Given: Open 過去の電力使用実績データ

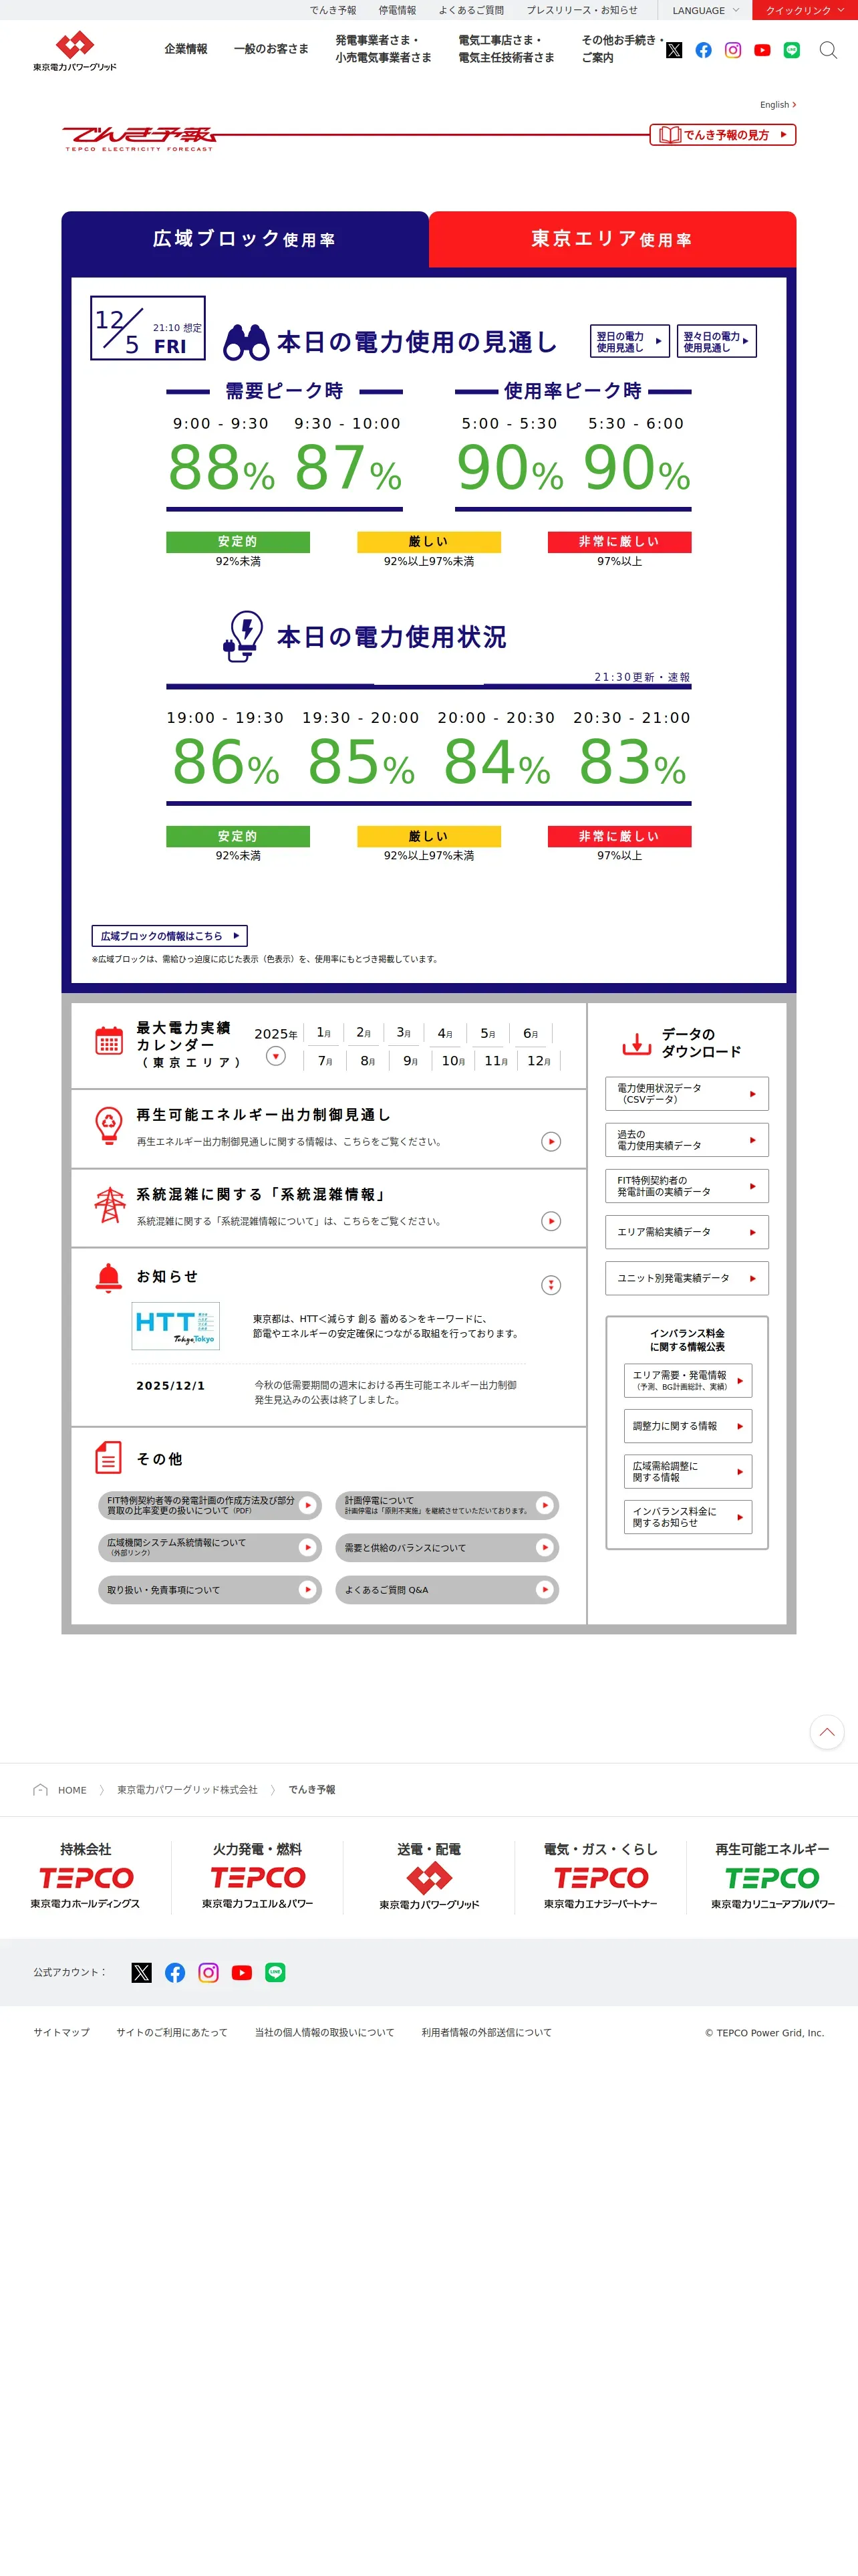Looking at the screenshot, I should 687,1140.
